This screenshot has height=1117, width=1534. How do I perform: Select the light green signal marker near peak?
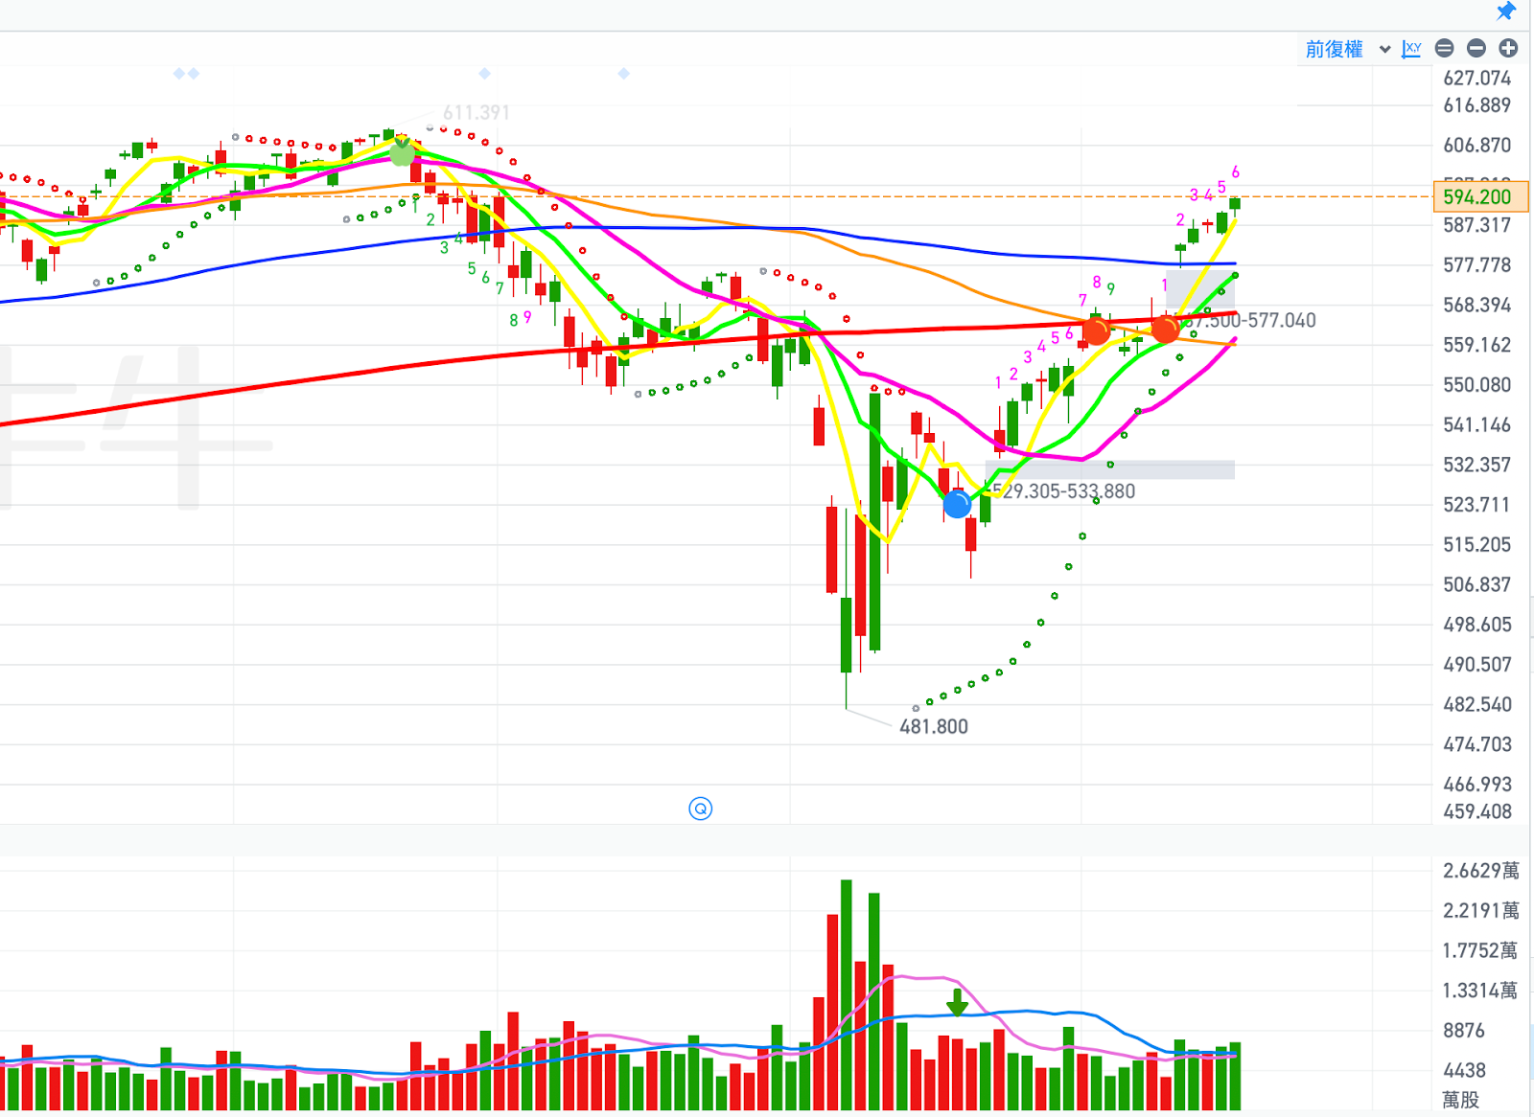pos(403,151)
